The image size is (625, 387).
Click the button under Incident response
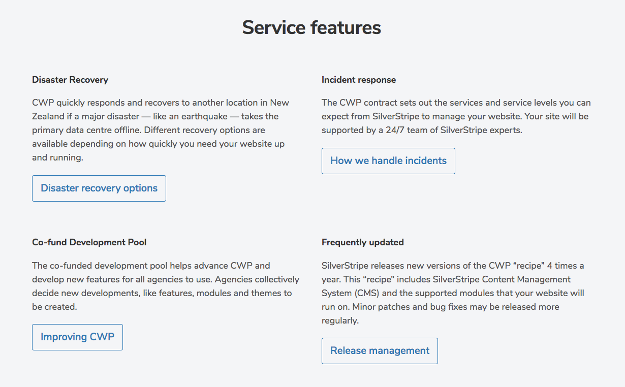click(388, 160)
